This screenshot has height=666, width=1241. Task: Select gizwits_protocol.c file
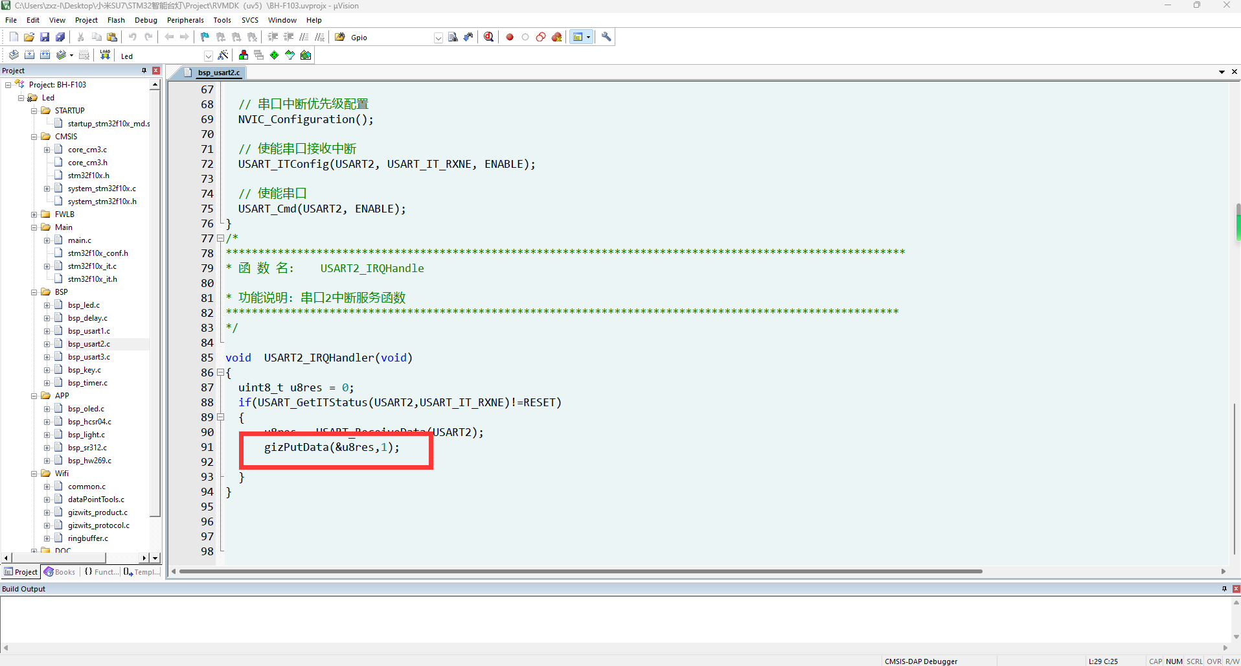pos(98,525)
